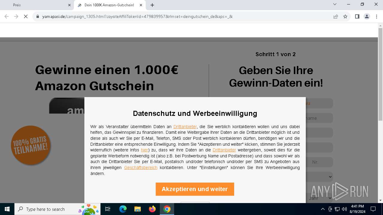View site information lock icon

tap(38, 16)
